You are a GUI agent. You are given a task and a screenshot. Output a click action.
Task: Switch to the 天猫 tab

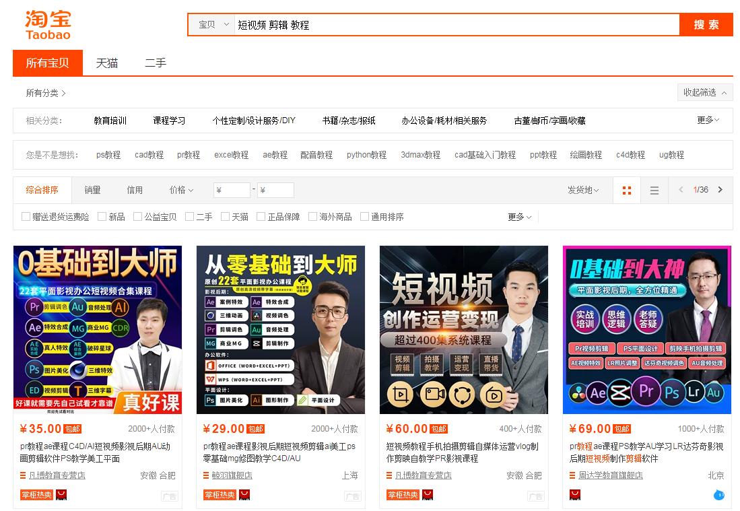pyautogui.click(x=106, y=63)
